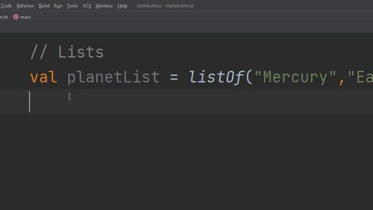Click the "Mercury" string literal
This screenshot has width=373, height=210.
295,77
